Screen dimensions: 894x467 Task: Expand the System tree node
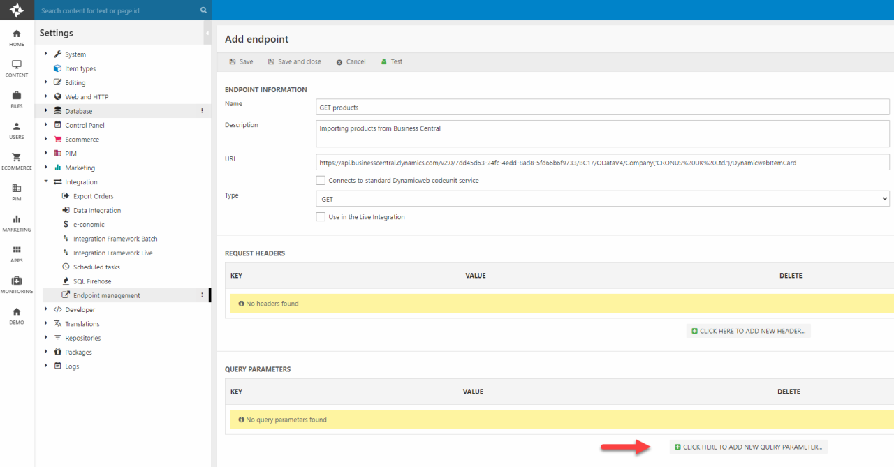pyautogui.click(x=47, y=54)
